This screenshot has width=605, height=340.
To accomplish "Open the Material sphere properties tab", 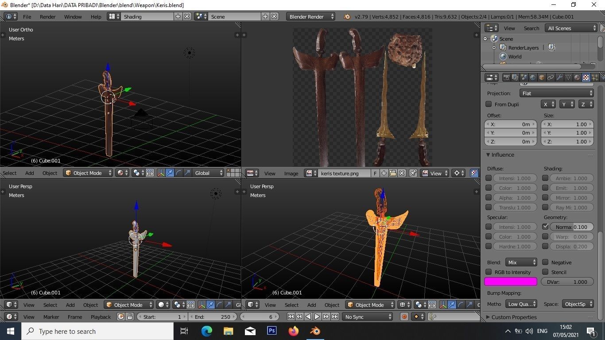I will coord(577,77).
